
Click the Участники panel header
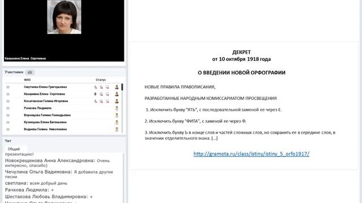pos(14,72)
